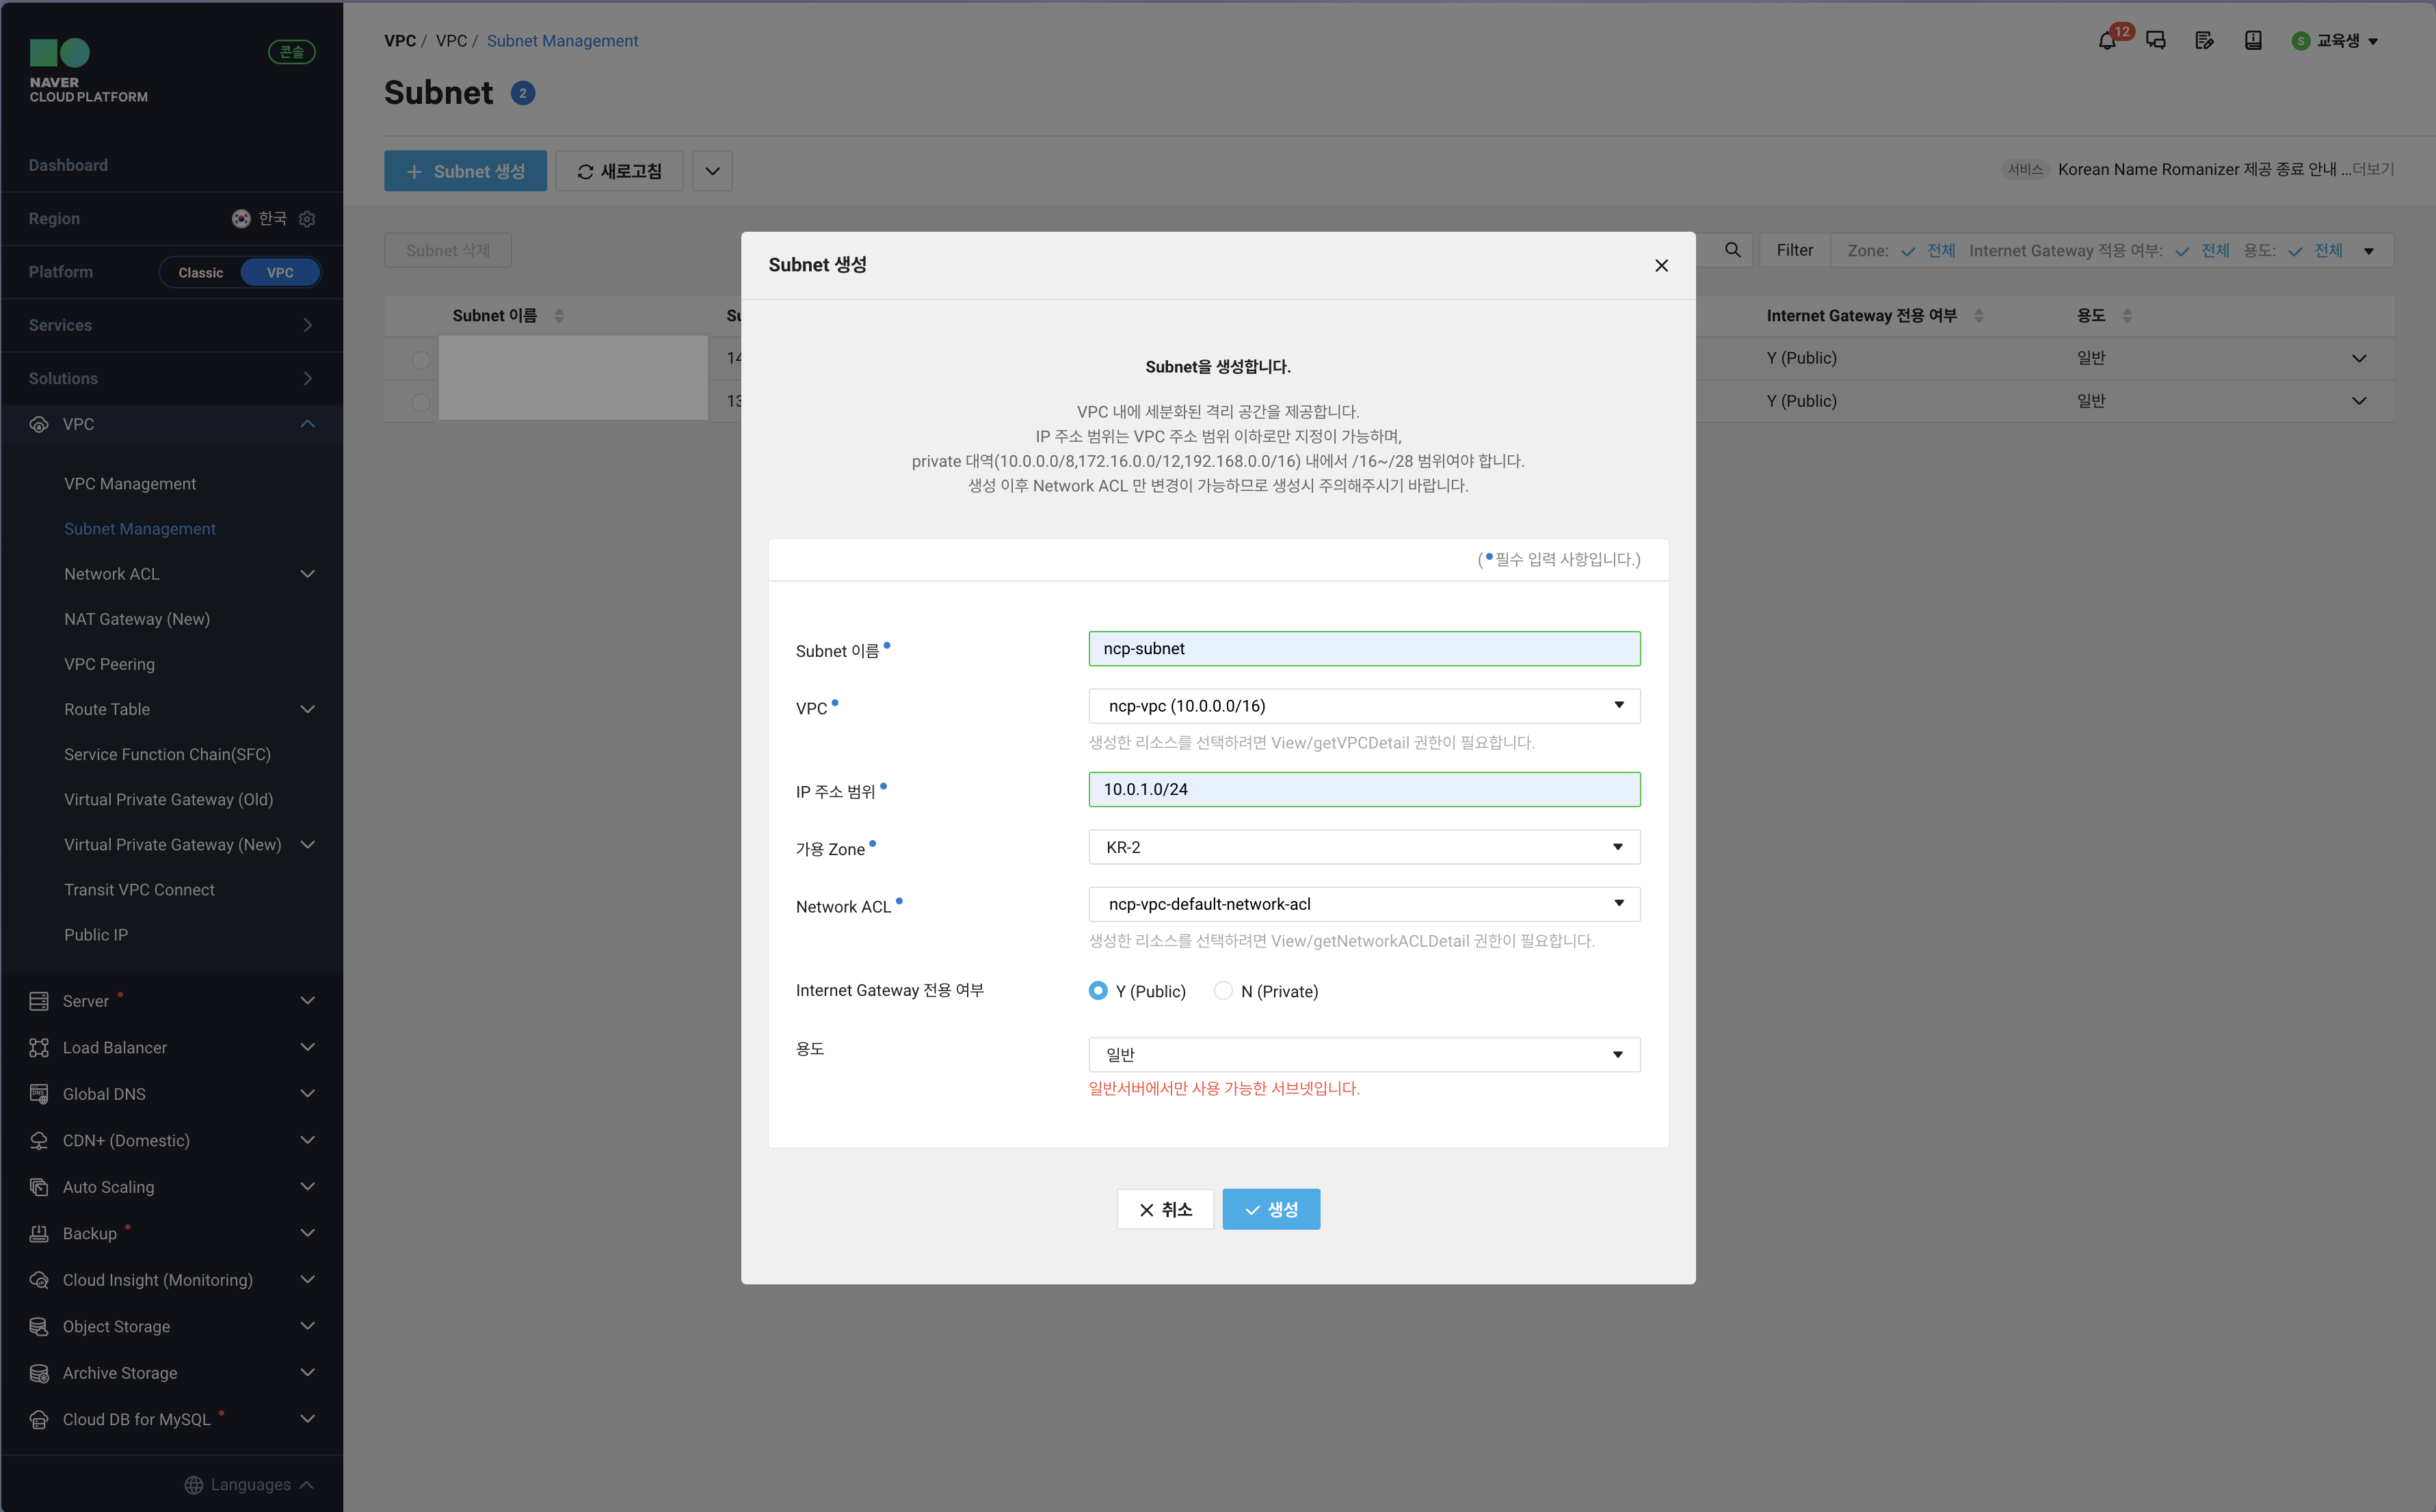Open the 가용 Zone KR-2 dropdown
Image resolution: width=2436 pixels, height=1512 pixels.
coord(1362,847)
